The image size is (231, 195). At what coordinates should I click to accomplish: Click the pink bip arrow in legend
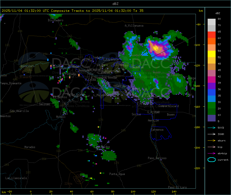click(x=211, y=147)
